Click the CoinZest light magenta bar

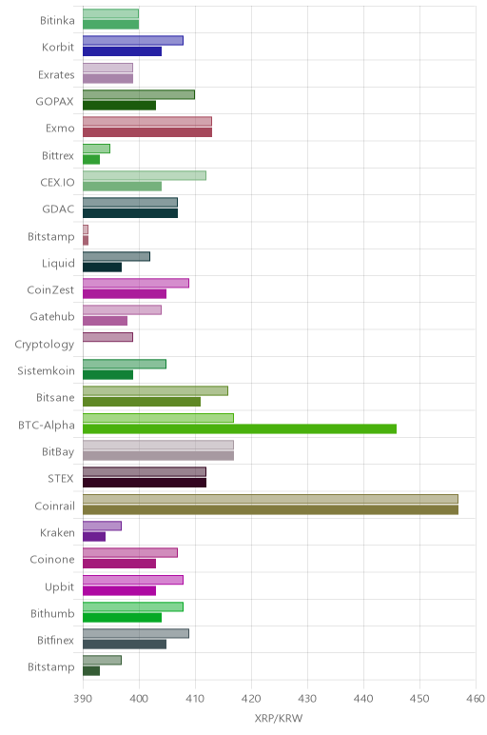point(136,283)
